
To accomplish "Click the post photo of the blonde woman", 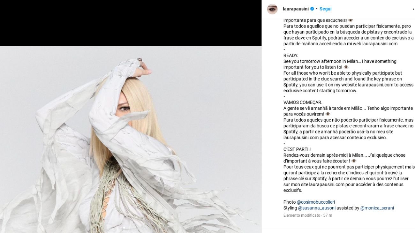I will tap(131, 139).
